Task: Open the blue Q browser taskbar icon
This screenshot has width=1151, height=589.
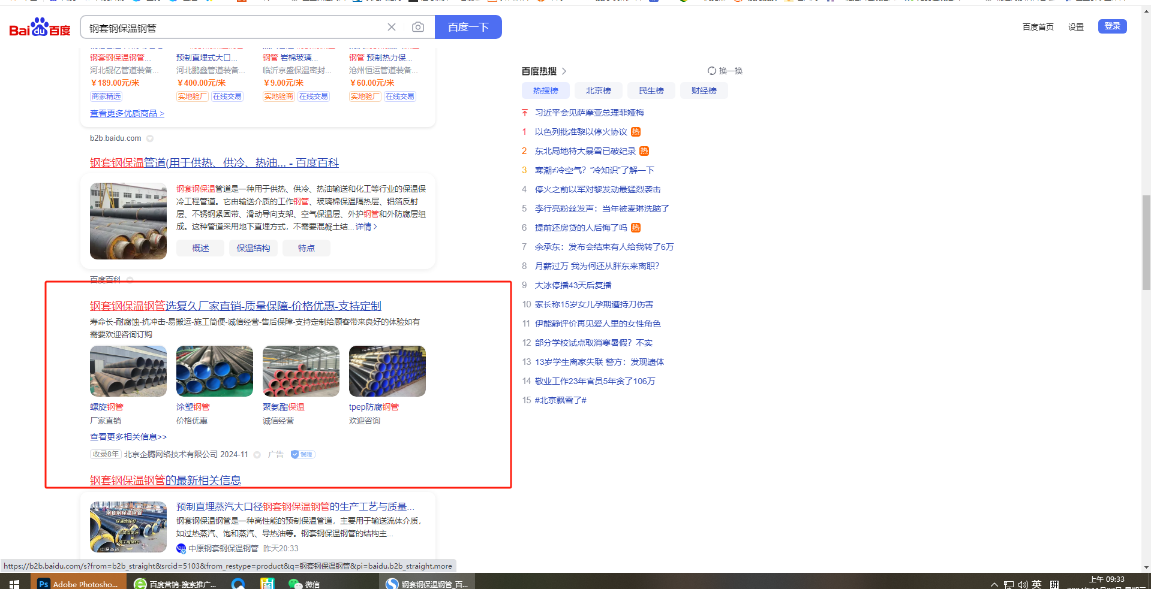Action: (238, 584)
